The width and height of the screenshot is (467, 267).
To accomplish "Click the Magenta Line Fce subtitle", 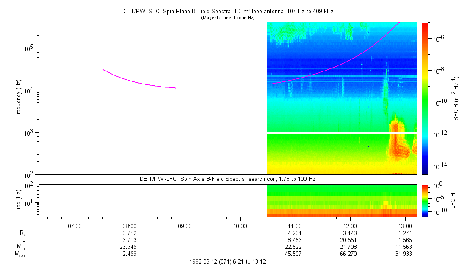I will click(x=228, y=18).
